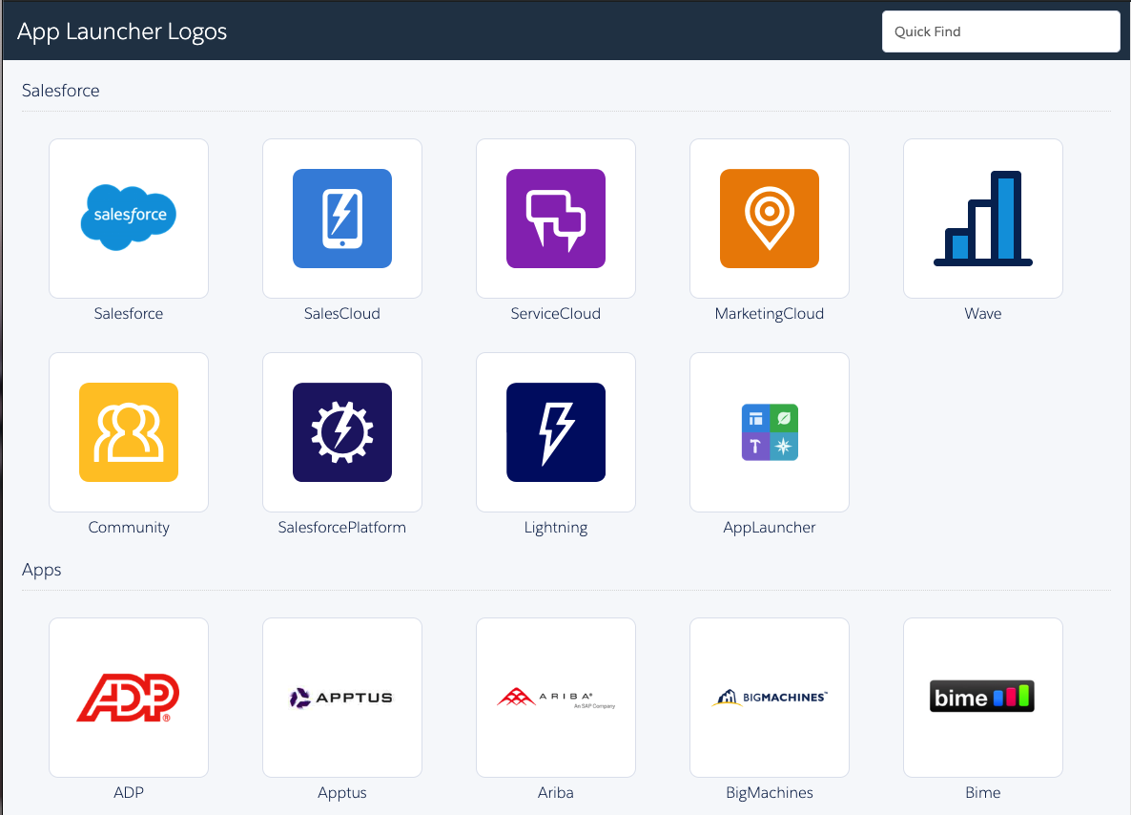Image resolution: width=1131 pixels, height=815 pixels.
Task: Click the purple ServiceCloud chat bubbles icon
Action: pos(555,218)
